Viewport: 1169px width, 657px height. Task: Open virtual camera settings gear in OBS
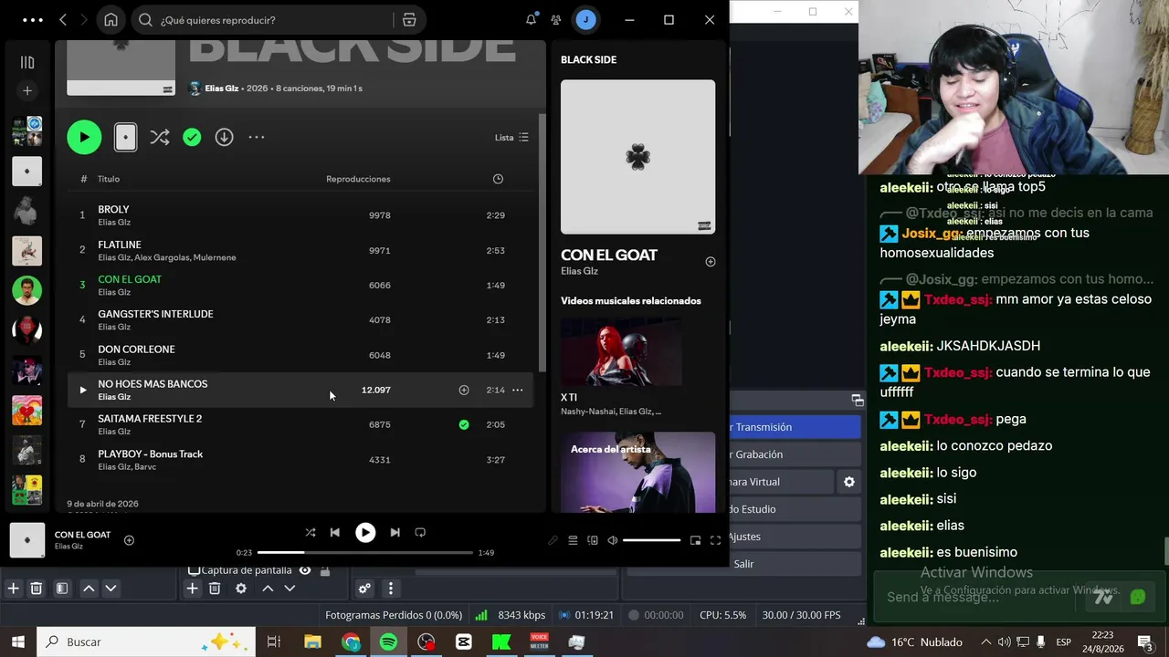pos(849,482)
